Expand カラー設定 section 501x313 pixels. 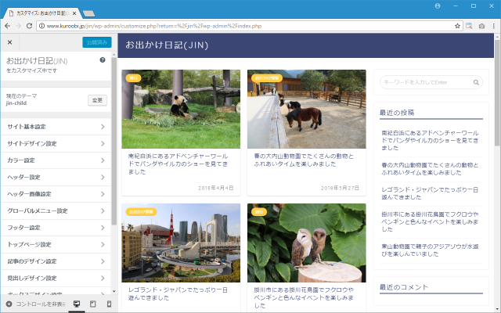(56, 160)
